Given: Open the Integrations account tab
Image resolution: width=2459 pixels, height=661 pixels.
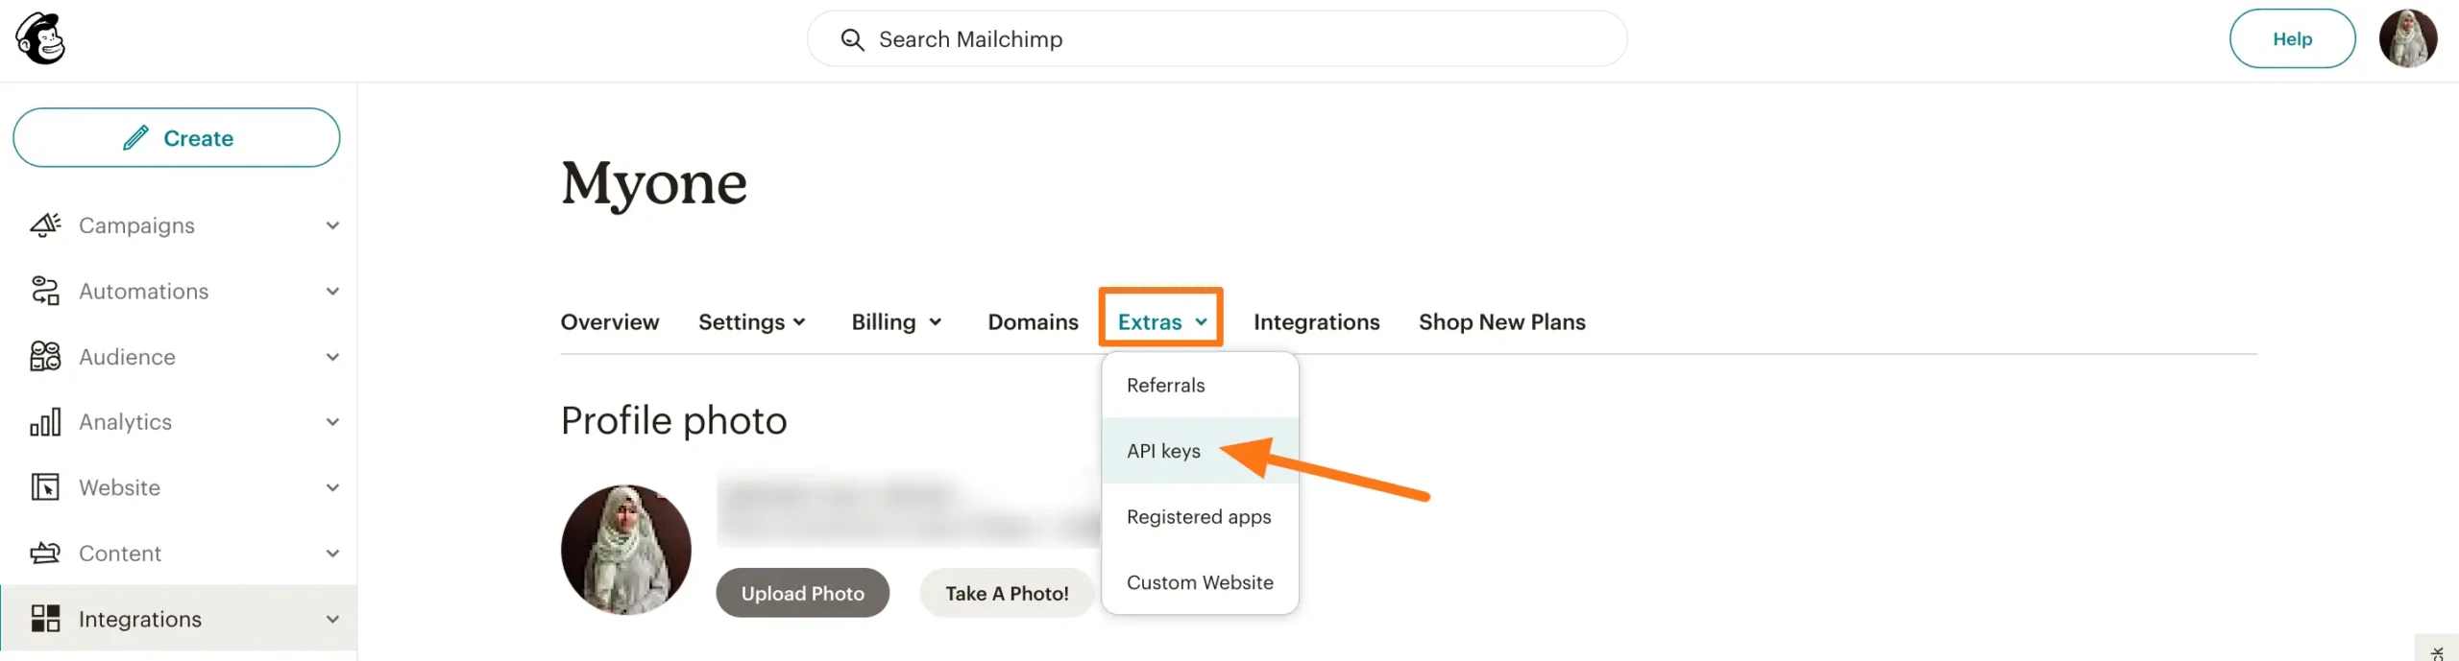Looking at the screenshot, I should pyautogui.click(x=1316, y=322).
